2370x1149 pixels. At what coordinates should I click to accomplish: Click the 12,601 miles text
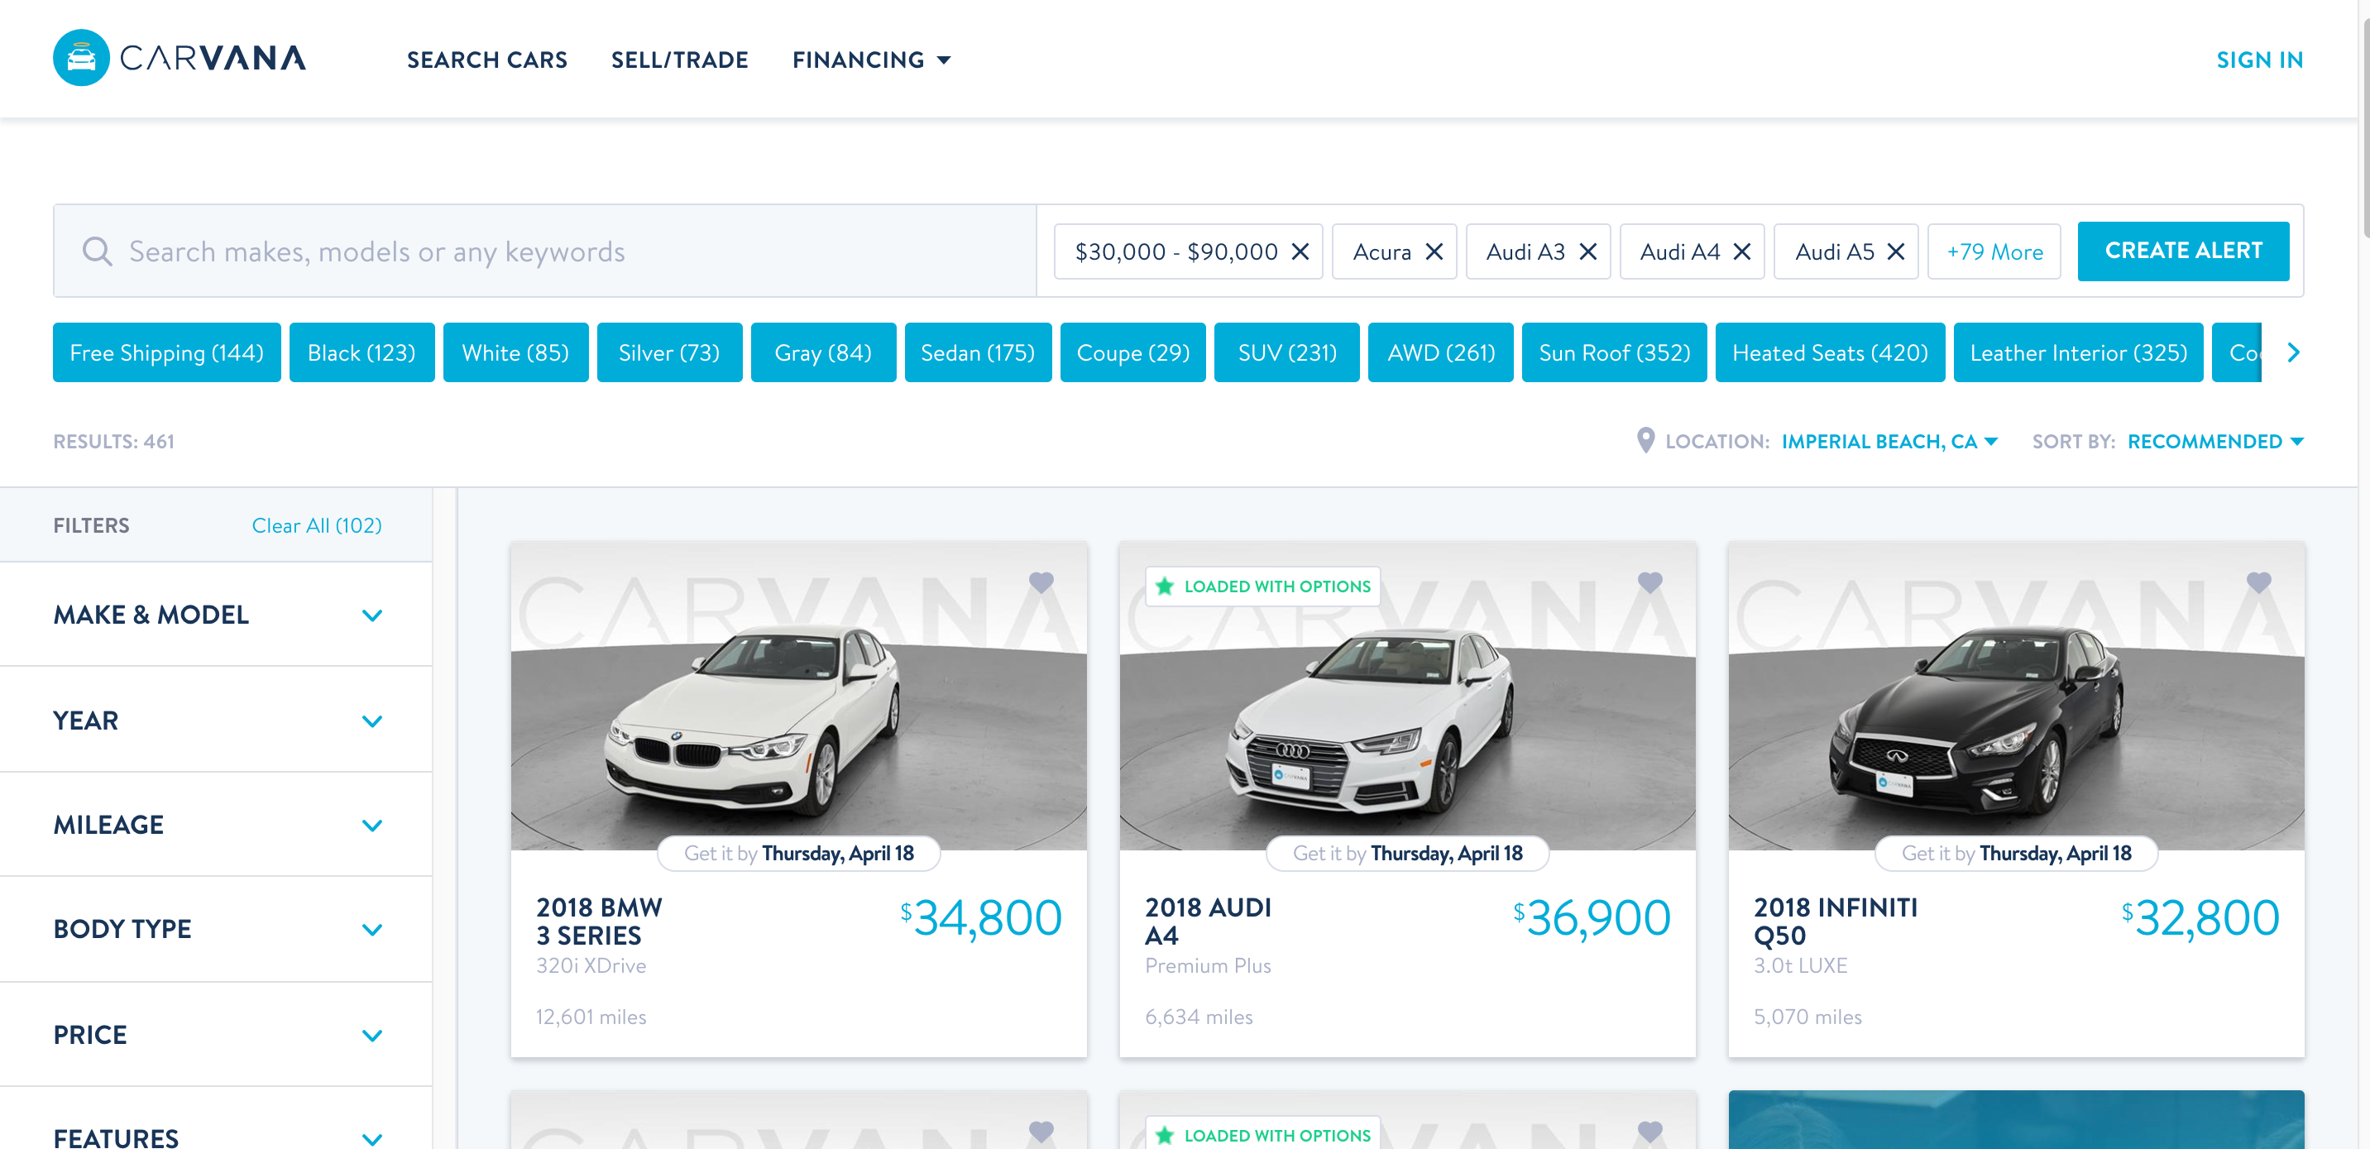591,1017
